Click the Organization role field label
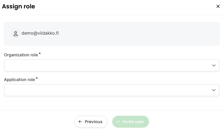Viewport: 224px width, 131px height. [21, 55]
